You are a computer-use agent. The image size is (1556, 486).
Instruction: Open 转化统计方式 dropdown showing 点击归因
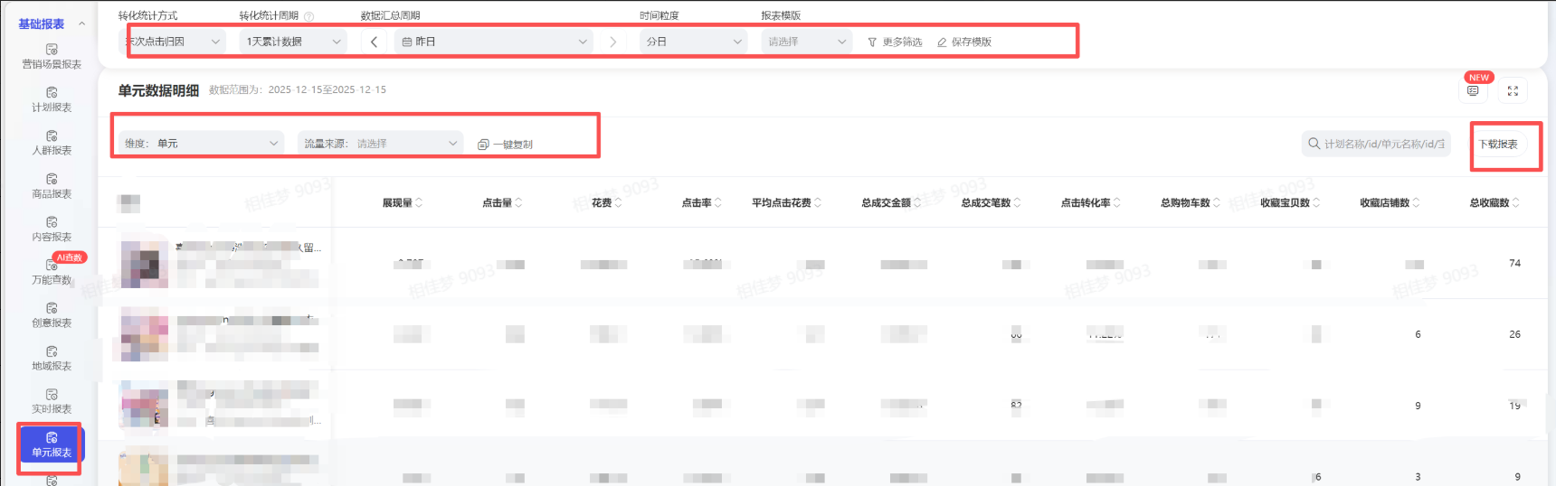tap(172, 42)
